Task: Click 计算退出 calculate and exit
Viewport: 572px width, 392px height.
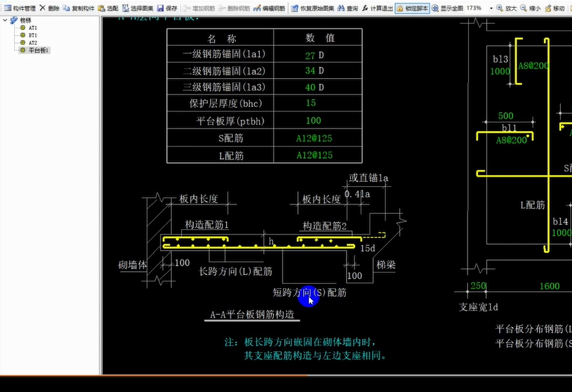Action: pos(377,8)
